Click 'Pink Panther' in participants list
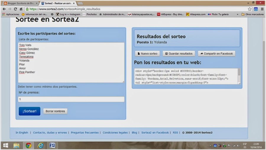Screen dimensions: 266x150 (27, 72)
